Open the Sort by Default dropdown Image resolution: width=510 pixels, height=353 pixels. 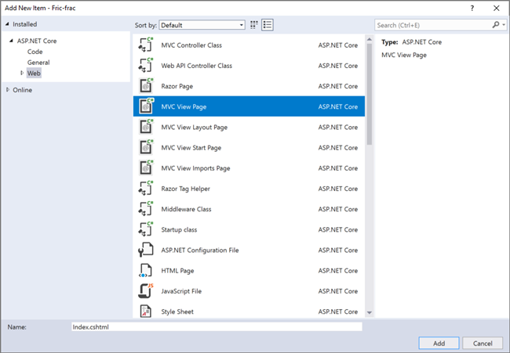point(202,25)
